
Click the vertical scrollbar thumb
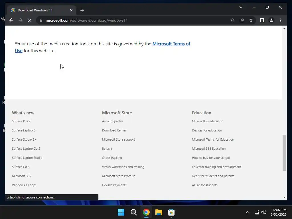[x=284, y=153]
